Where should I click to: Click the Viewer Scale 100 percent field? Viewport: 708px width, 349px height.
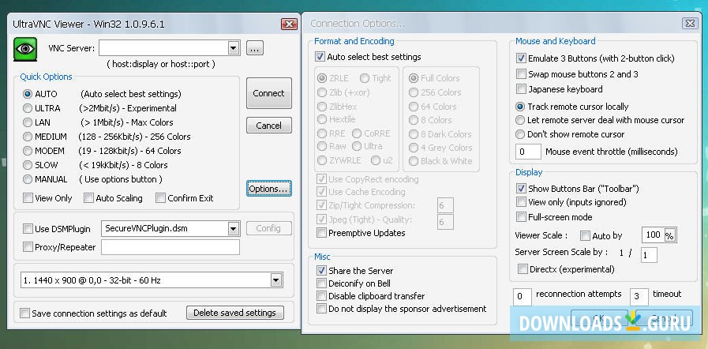click(x=653, y=235)
